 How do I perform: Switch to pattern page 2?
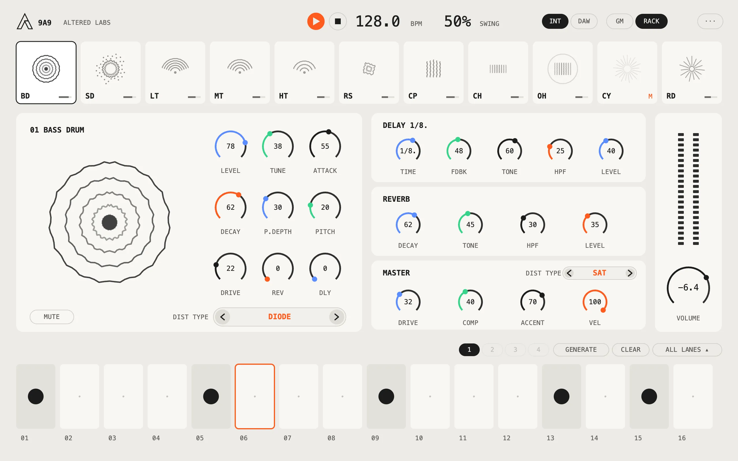pyautogui.click(x=492, y=350)
